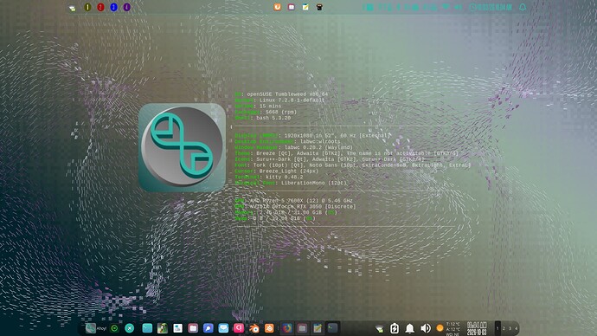Screen dimensions: 597x336
Task: Switch to blue workspace 3 button at top
Action: pos(113,7)
